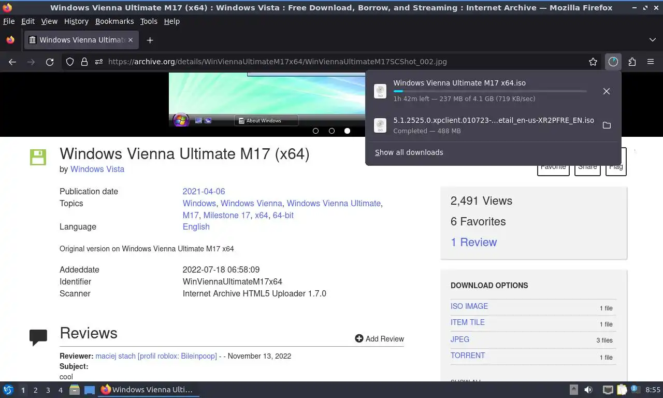
Task: Select third filled carousel dot
Action: [x=347, y=131]
